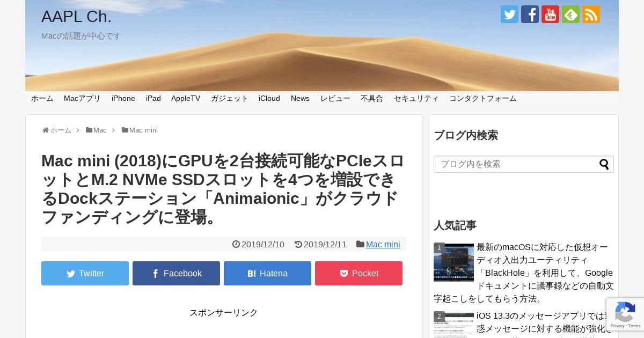
Task: Focus the ブログ内を検索 search field
Action: (516, 164)
